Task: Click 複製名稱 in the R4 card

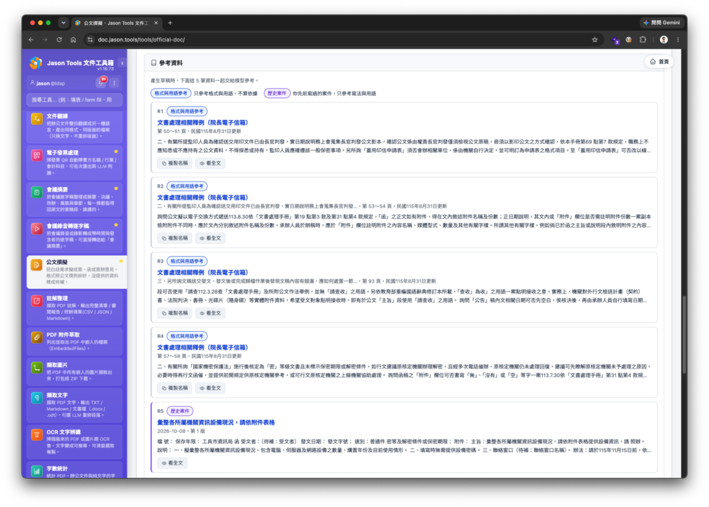Action: point(174,388)
